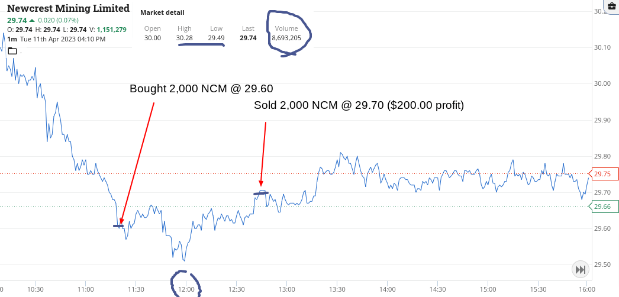619x297 pixels.
Task: Select the 'Bought 2,000 NCM @ 29.60' annotation
Action: click(201, 89)
